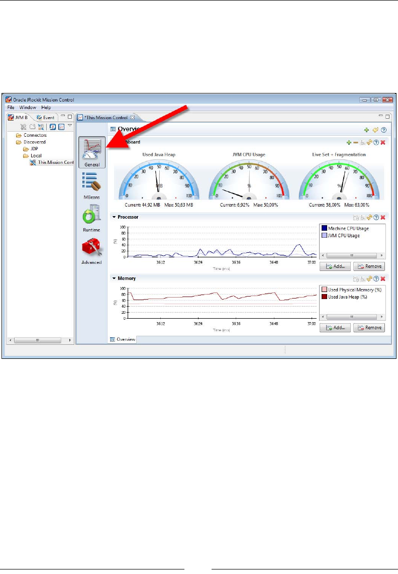
Task: Select the JDP folder
Action: click(x=30, y=149)
